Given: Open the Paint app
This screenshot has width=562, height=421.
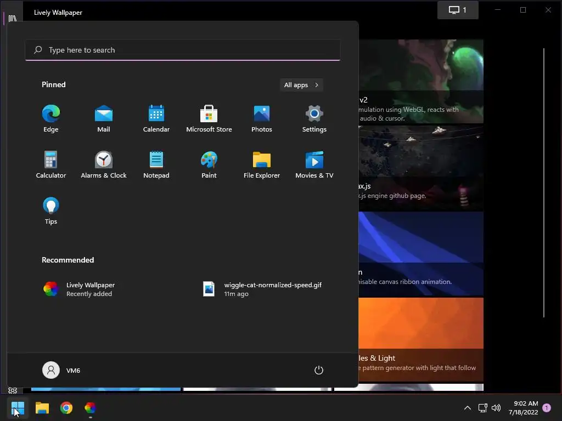Looking at the screenshot, I should [209, 165].
